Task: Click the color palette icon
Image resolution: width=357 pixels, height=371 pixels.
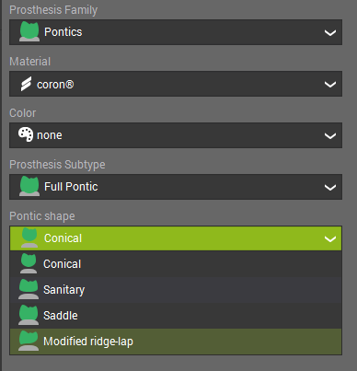Action: [x=26, y=134]
